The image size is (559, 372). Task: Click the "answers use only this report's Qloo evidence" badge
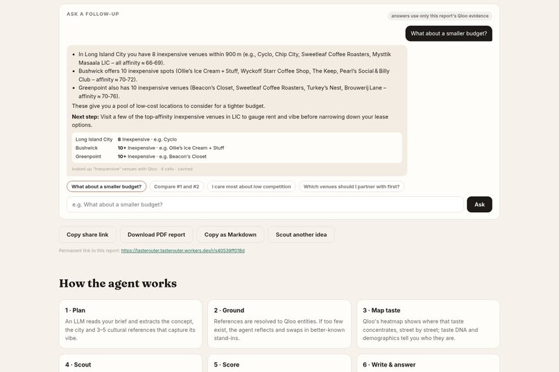pyautogui.click(x=440, y=16)
